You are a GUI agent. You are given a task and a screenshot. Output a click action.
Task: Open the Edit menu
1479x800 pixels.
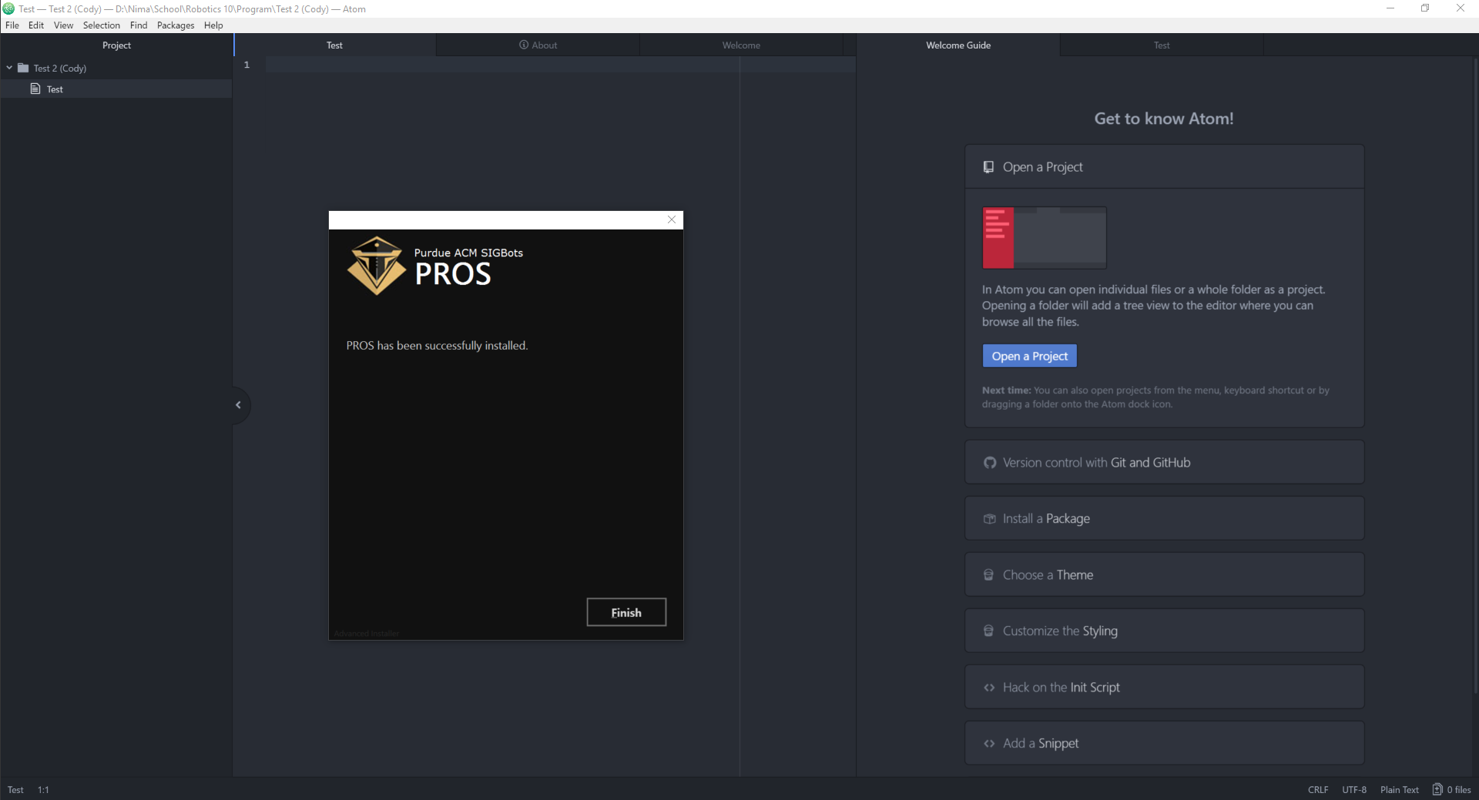pos(36,25)
